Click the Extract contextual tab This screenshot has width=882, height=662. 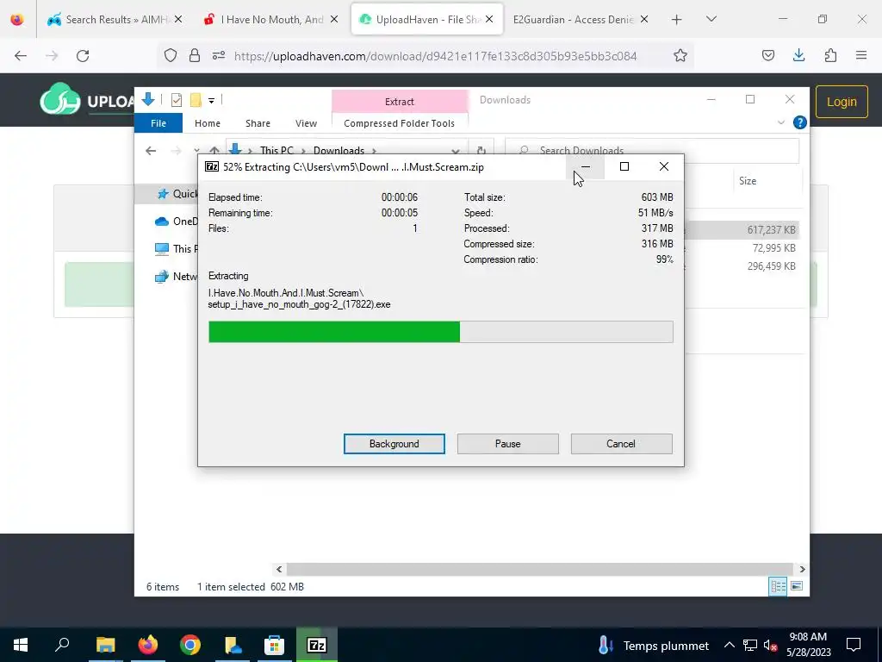click(x=399, y=102)
